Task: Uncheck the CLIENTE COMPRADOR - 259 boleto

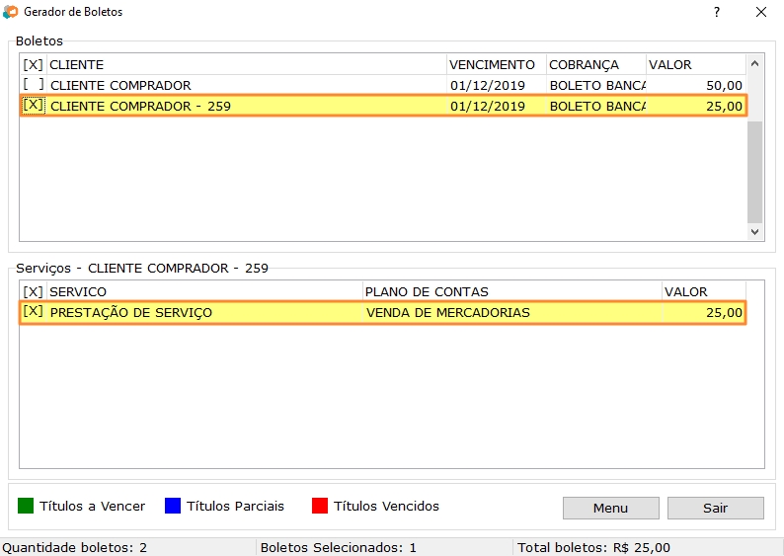Action: pos(33,106)
